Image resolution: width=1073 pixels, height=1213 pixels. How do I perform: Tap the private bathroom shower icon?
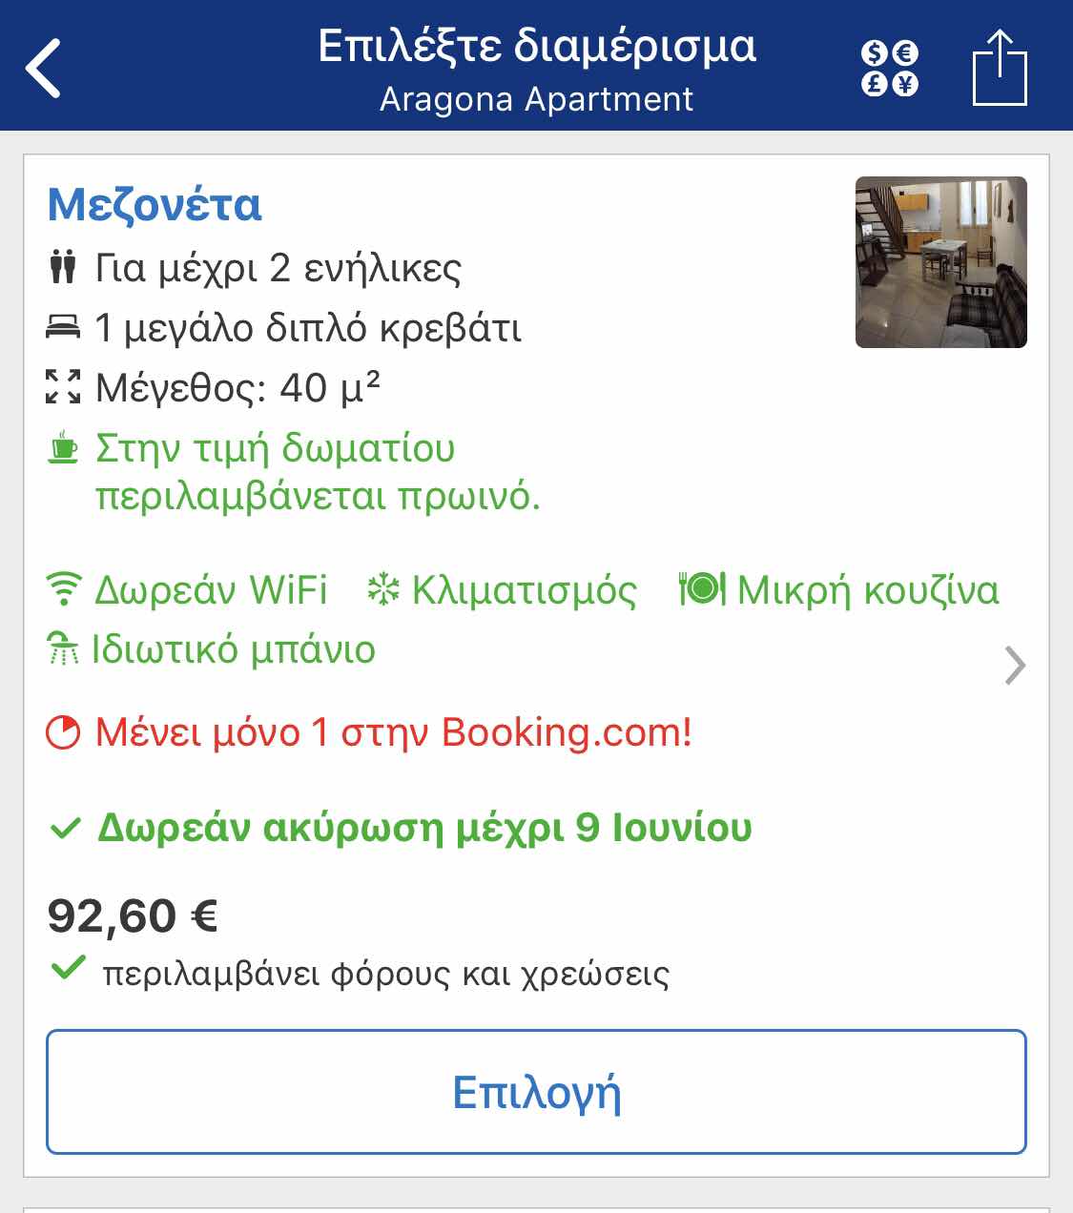(63, 648)
